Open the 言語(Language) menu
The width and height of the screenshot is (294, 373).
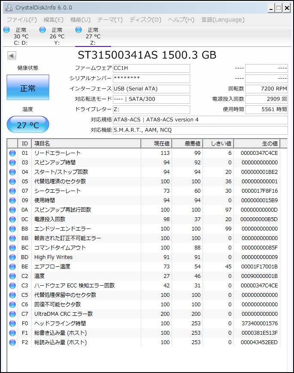(223, 20)
